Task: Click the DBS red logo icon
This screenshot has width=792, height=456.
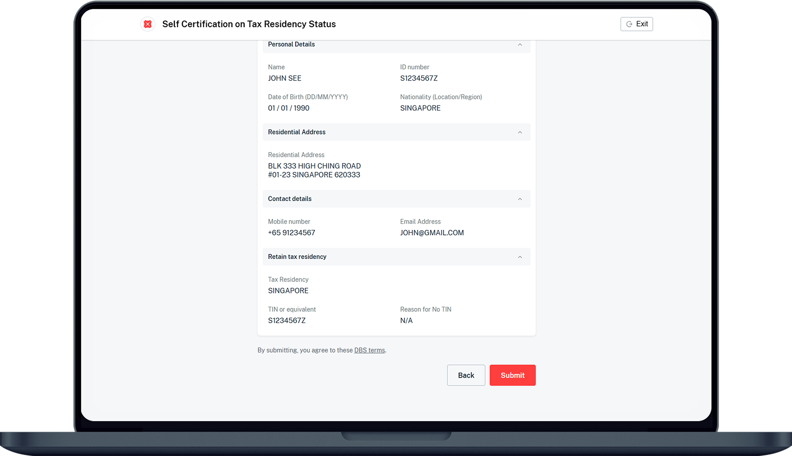Action: pyautogui.click(x=148, y=24)
